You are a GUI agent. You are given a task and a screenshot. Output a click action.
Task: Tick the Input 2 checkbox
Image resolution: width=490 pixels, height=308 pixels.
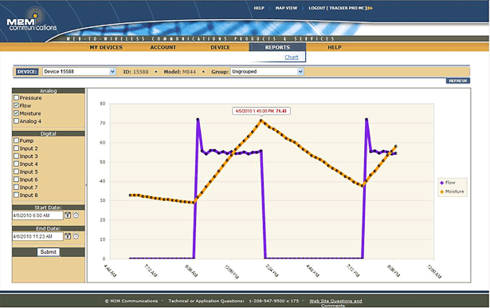tap(16, 148)
